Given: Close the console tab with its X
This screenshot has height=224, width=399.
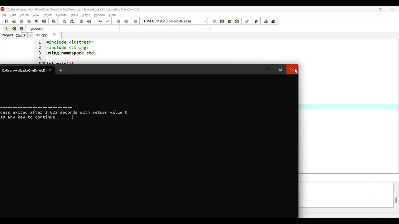Looking at the screenshot, I should [50, 70].
